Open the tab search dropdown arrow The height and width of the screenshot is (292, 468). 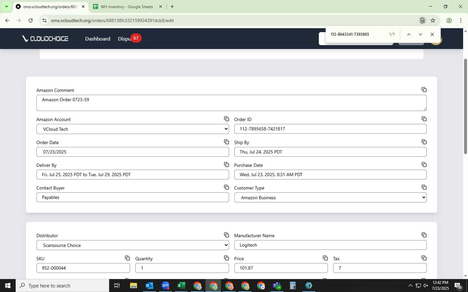(6, 6)
